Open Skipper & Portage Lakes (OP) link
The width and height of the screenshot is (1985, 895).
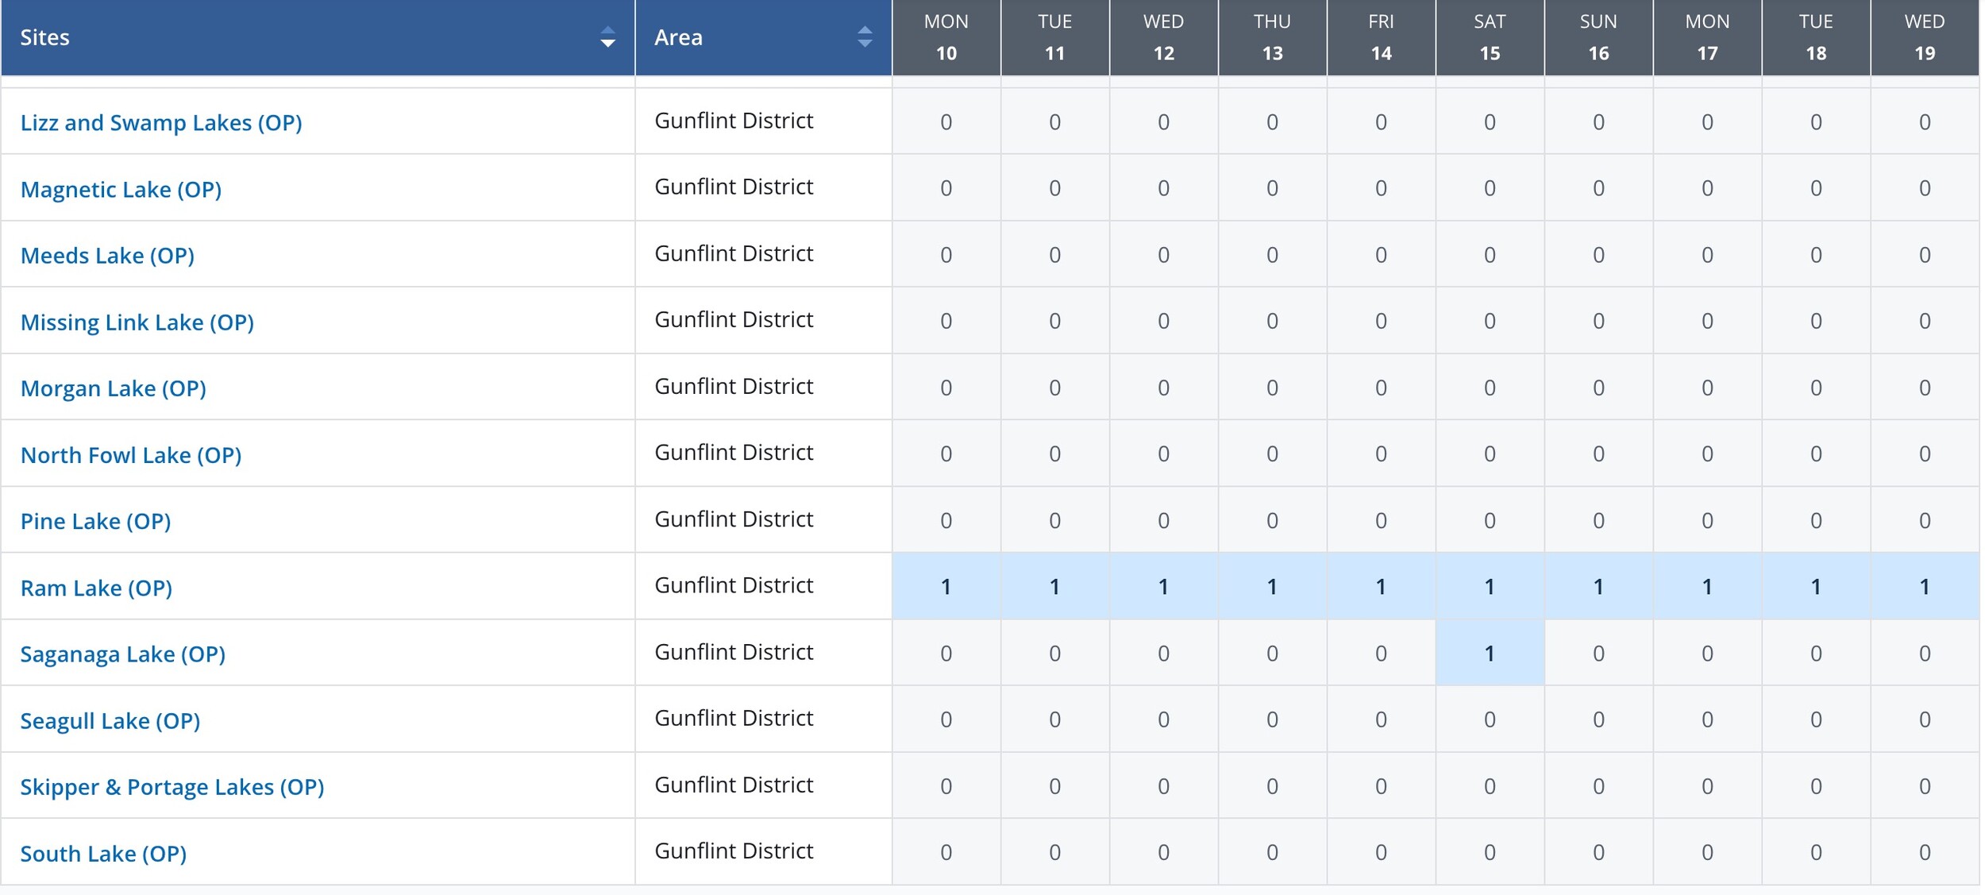(172, 786)
